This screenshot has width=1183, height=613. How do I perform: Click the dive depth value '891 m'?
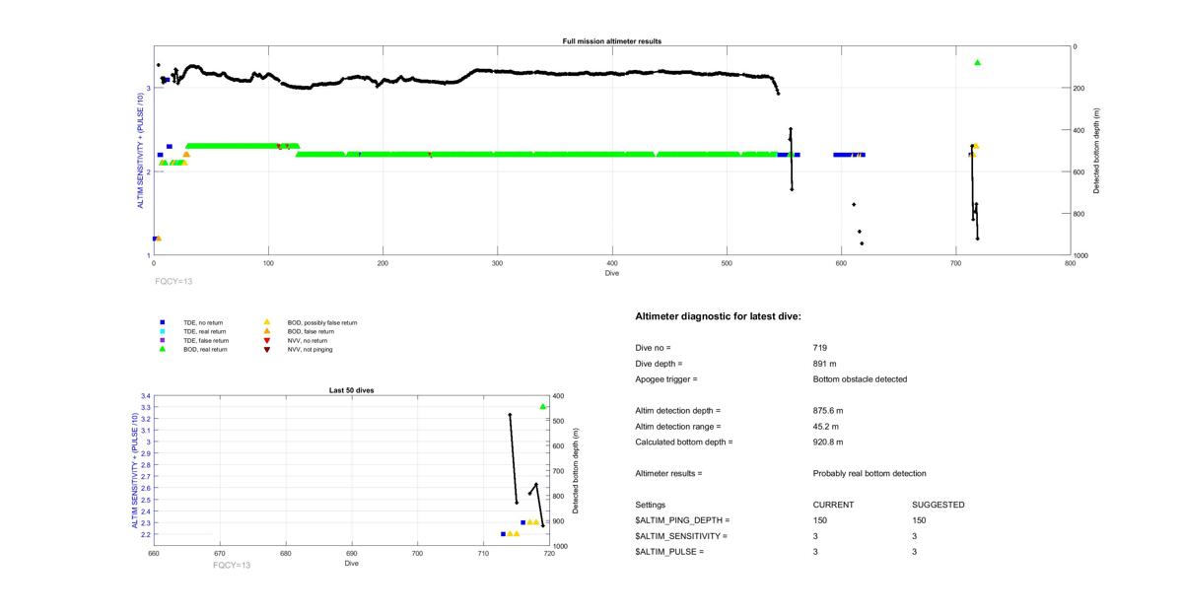click(825, 364)
